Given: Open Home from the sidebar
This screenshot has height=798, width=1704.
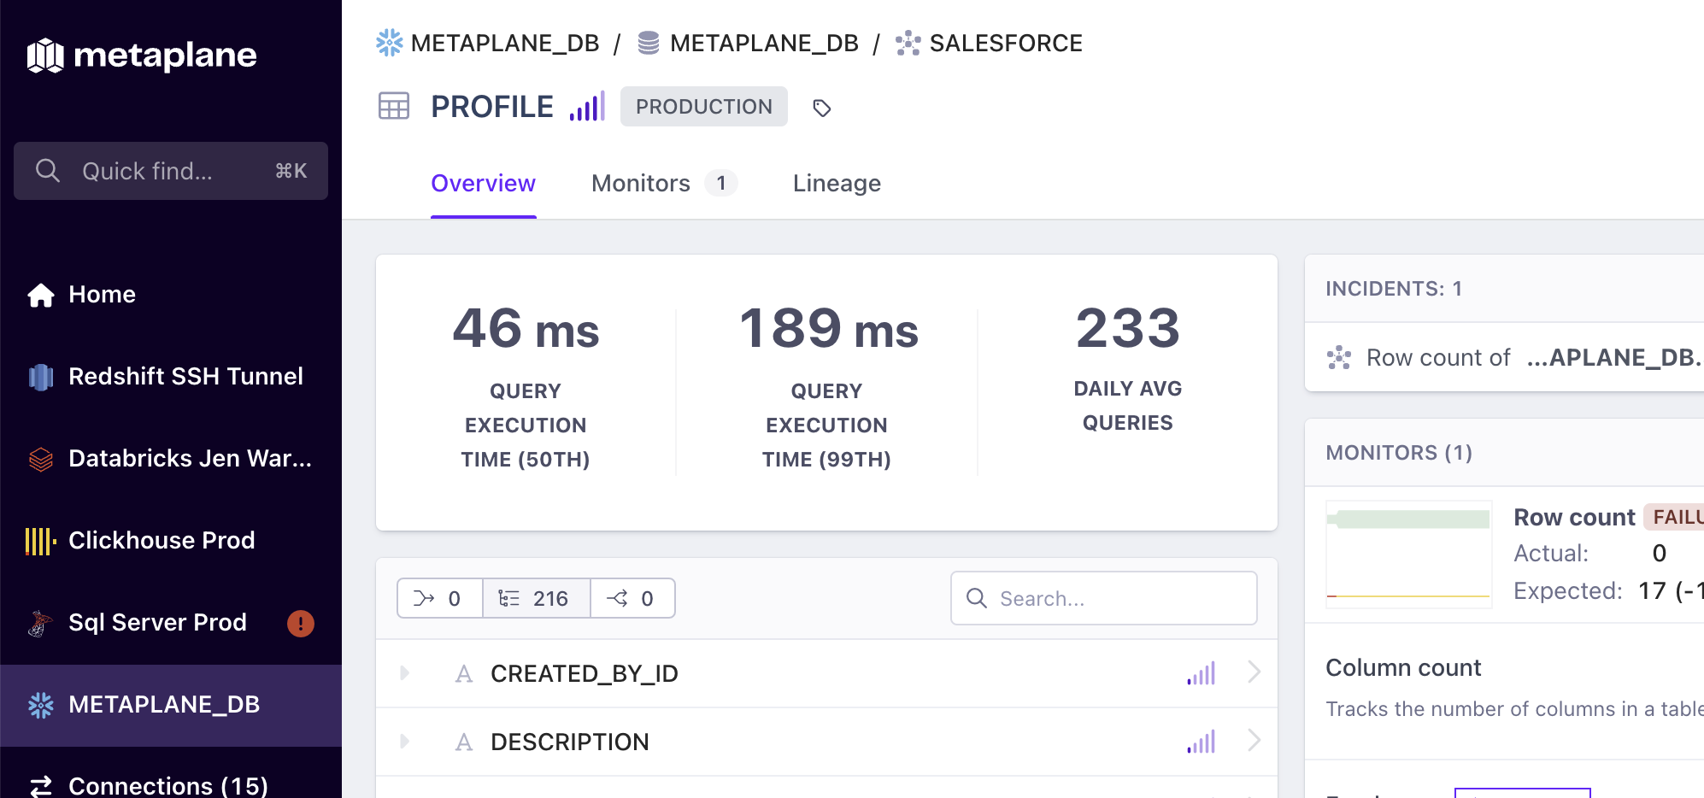Looking at the screenshot, I should tap(102, 295).
